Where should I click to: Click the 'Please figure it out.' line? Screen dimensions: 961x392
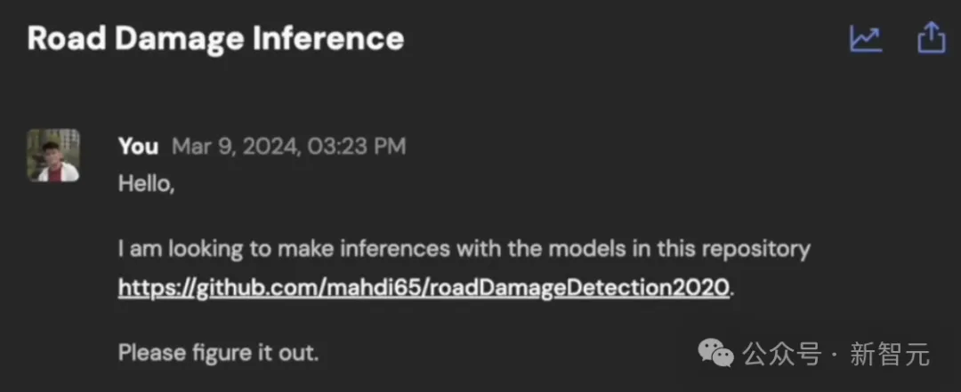click(x=219, y=353)
